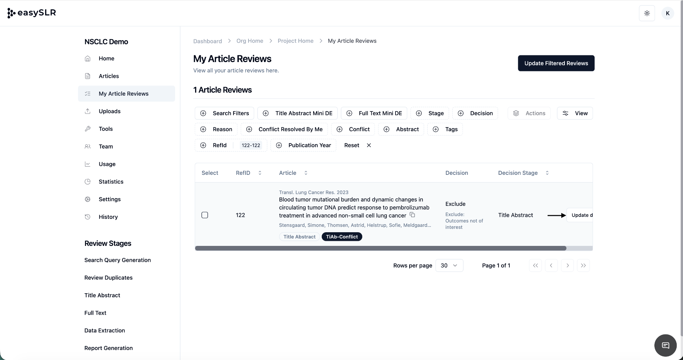Image resolution: width=683 pixels, height=360 pixels.
Task: Click the horizontal table scrollbar
Action: coord(381,248)
